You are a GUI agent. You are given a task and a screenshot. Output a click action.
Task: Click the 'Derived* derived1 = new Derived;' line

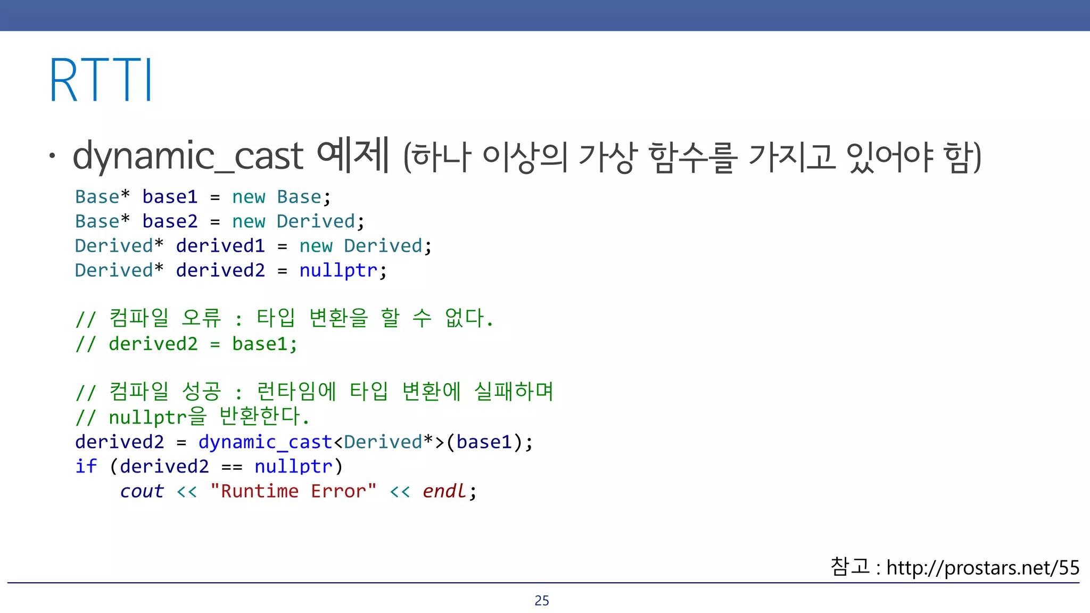point(253,246)
